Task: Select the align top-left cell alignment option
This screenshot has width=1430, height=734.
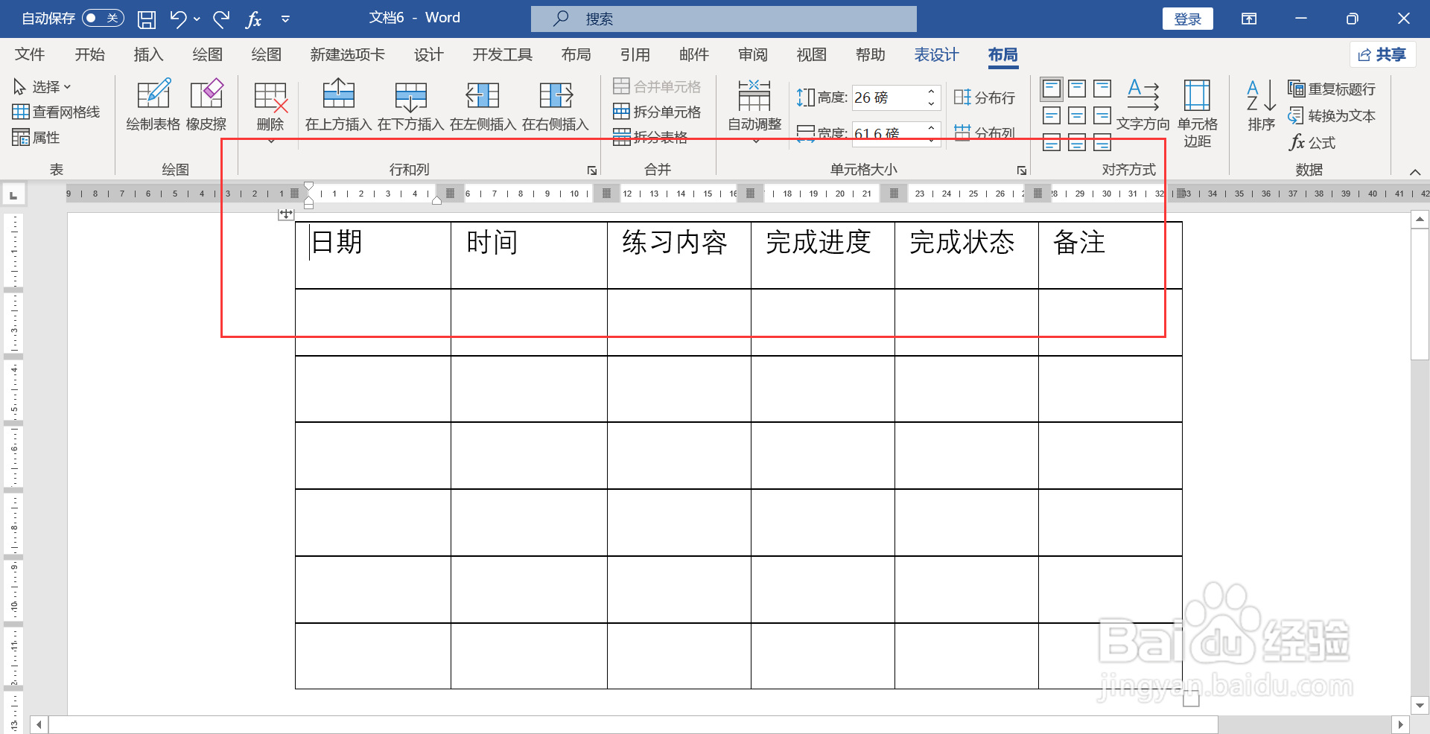Action: pyautogui.click(x=1051, y=88)
